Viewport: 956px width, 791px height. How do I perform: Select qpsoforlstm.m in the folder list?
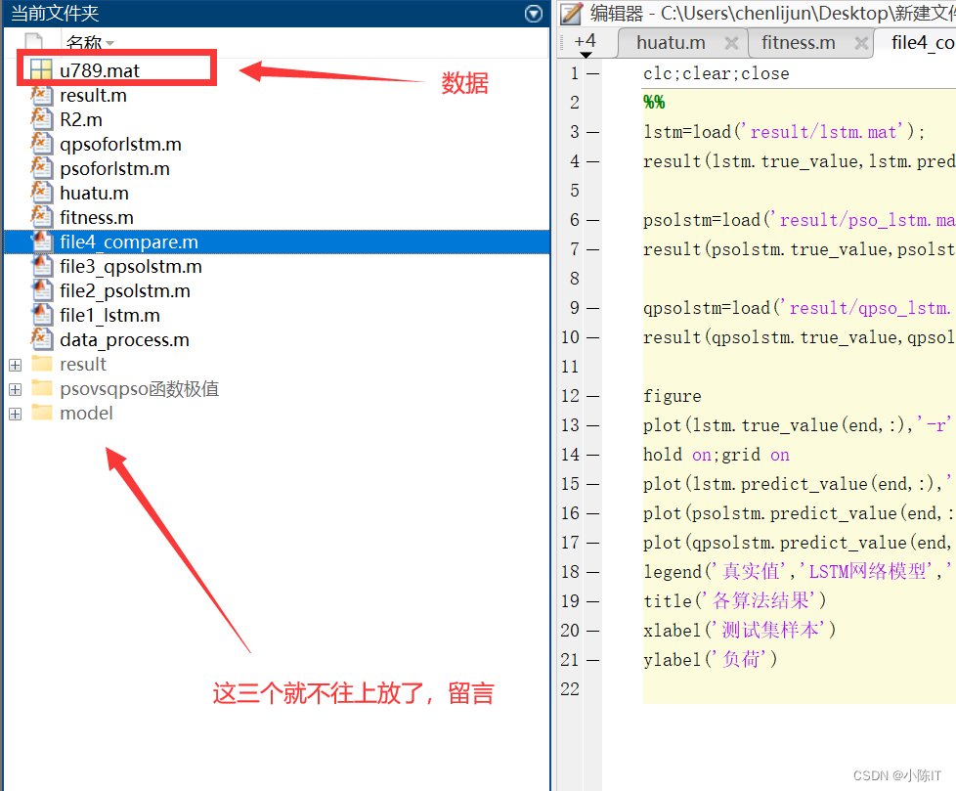click(120, 144)
